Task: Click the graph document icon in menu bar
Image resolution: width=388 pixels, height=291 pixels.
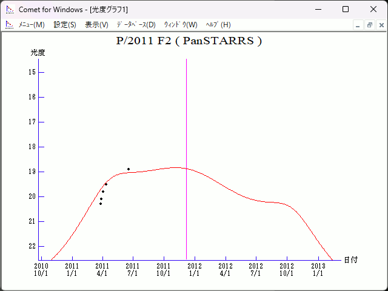Action: coord(9,25)
